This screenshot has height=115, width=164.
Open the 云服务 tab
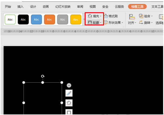(x=119, y=7)
